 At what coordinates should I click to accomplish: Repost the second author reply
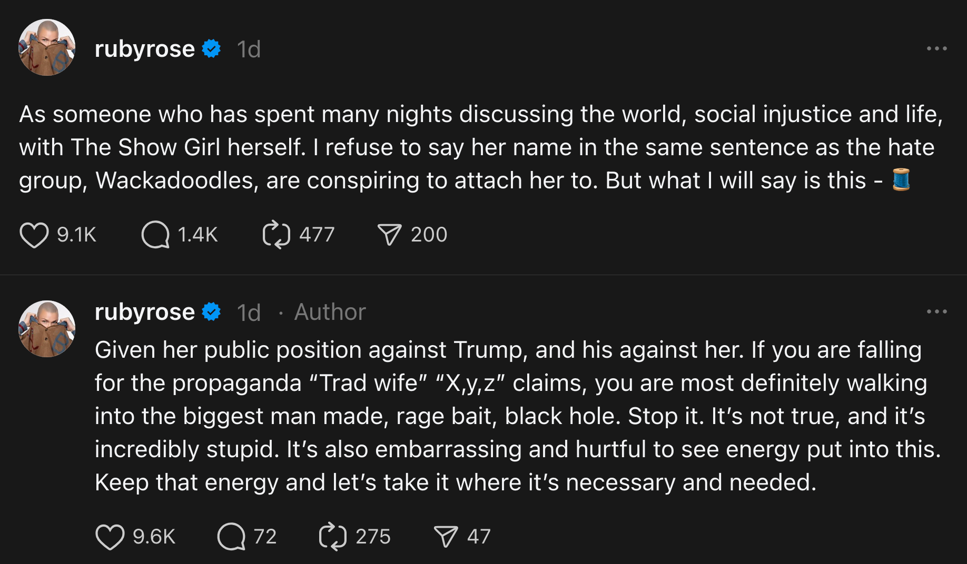(332, 537)
